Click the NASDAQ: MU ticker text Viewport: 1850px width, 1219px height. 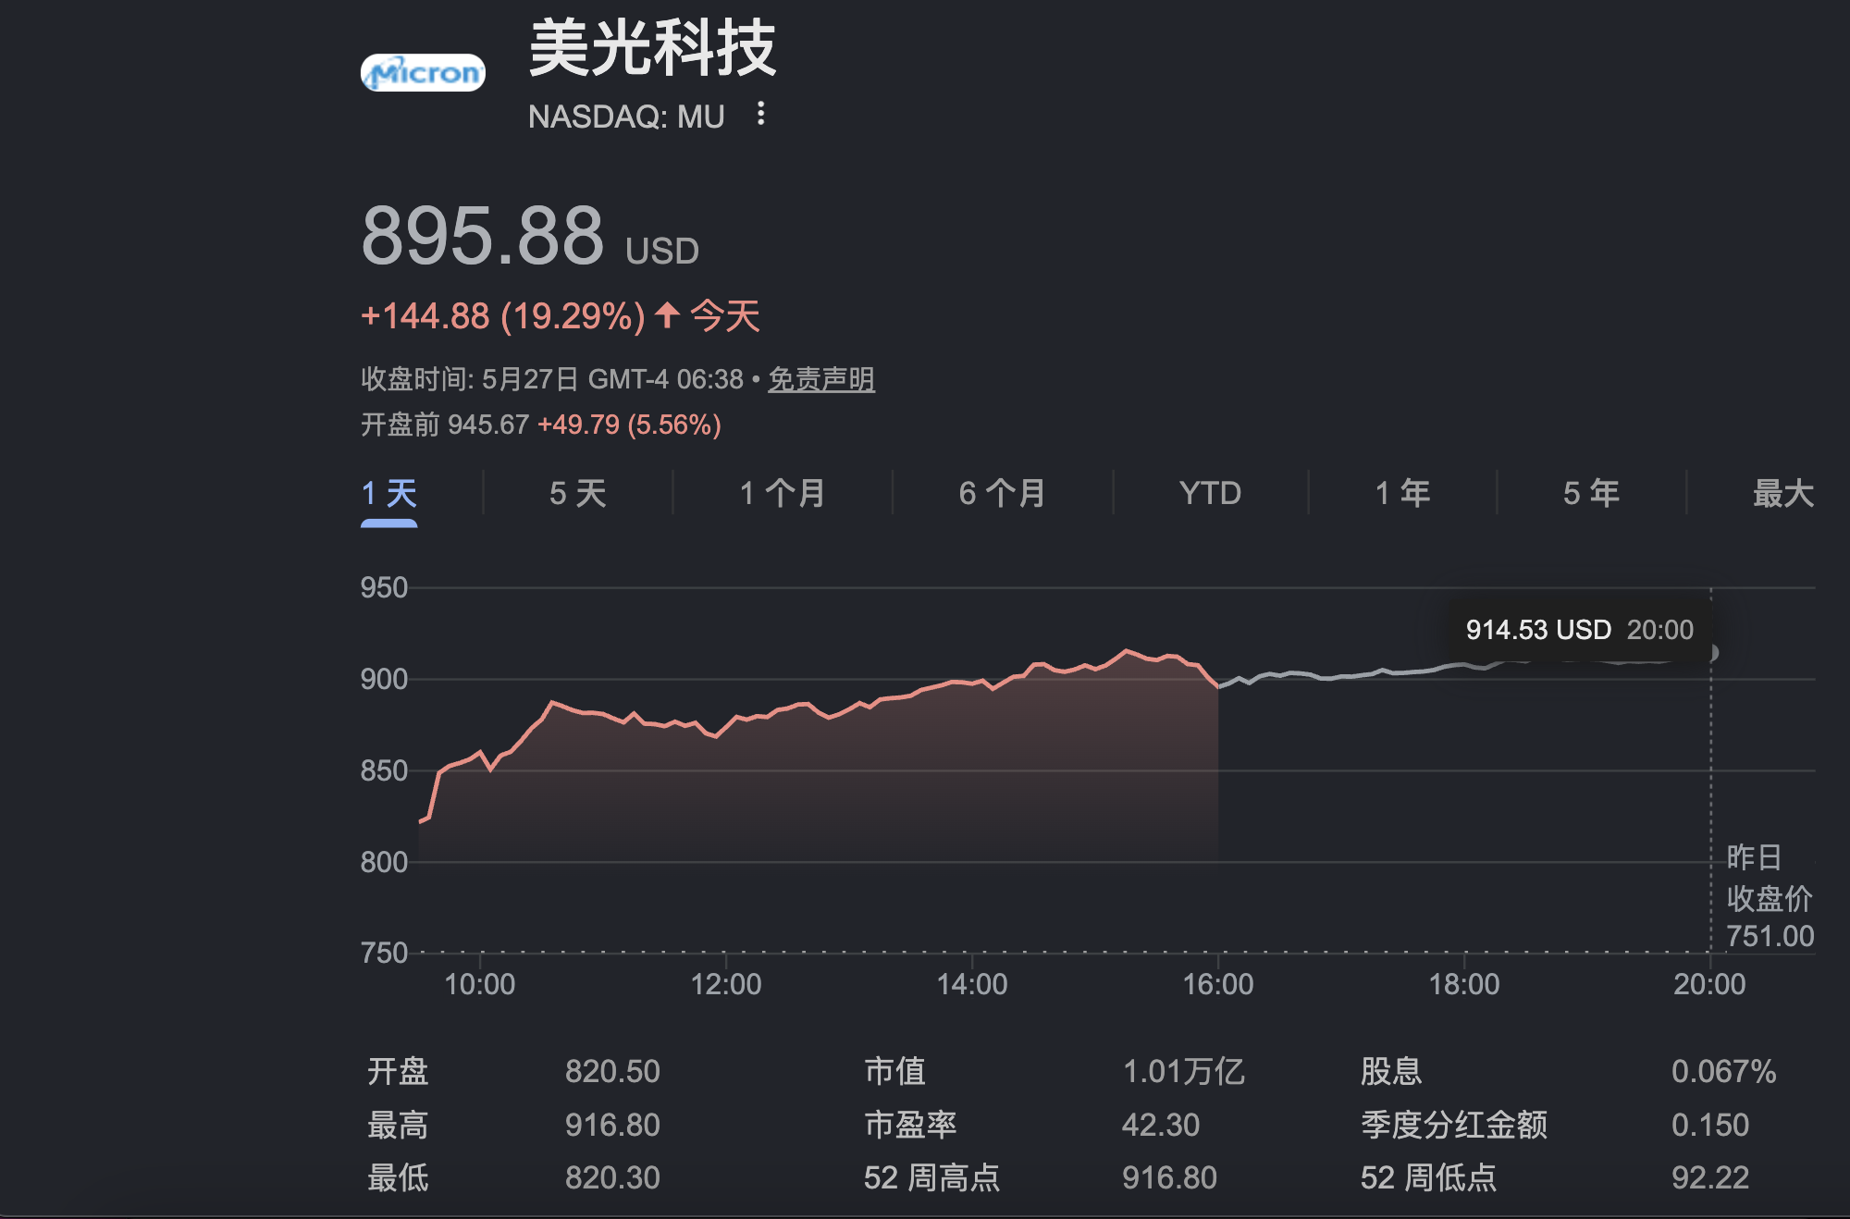626,117
